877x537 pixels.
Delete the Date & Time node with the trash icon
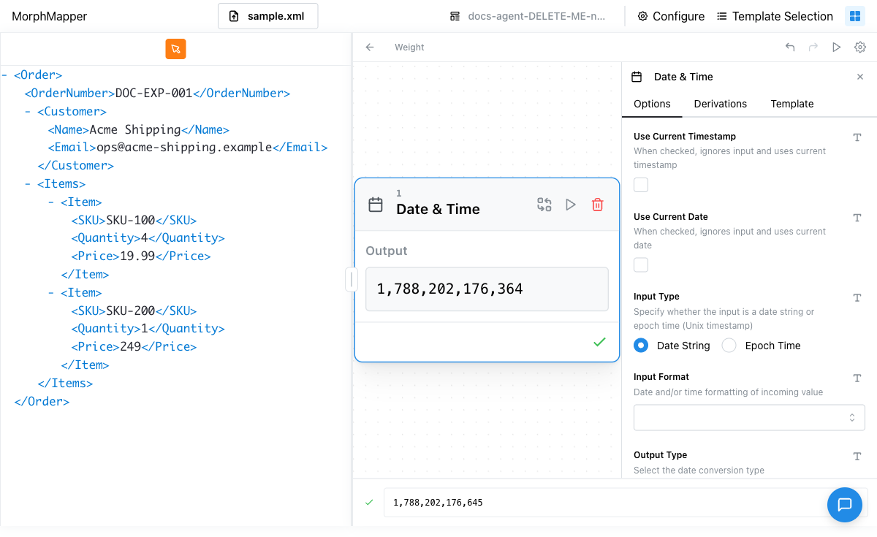click(597, 205)
